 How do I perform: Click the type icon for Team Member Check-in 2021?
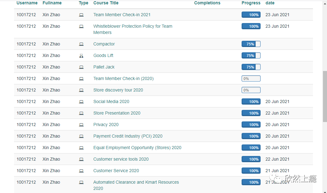point(81,15)
